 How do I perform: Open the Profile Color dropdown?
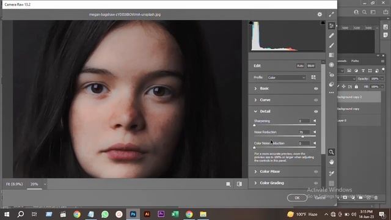tap(287, 78)
